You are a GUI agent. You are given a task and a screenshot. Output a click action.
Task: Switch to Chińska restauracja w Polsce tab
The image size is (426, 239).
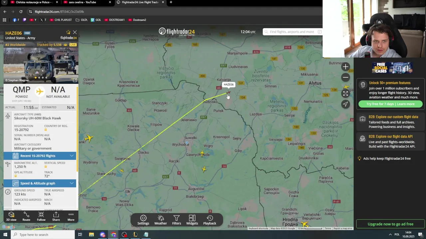pyautogui.click(x=34, y=2)
